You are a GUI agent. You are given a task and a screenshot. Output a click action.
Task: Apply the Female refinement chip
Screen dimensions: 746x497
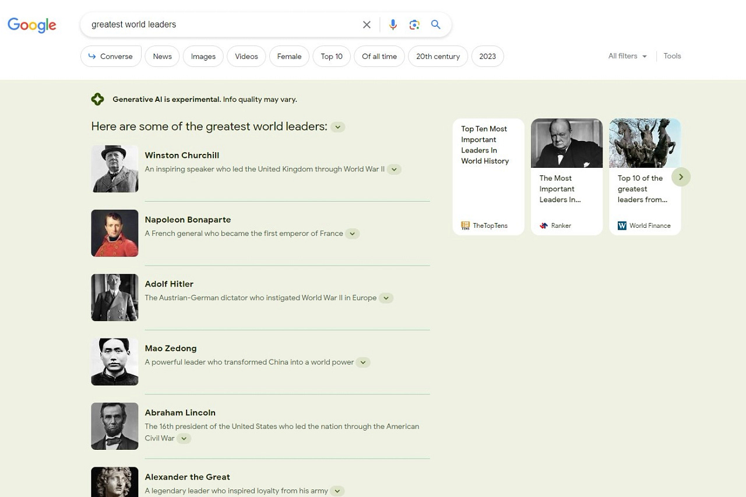tap(289, 57)
